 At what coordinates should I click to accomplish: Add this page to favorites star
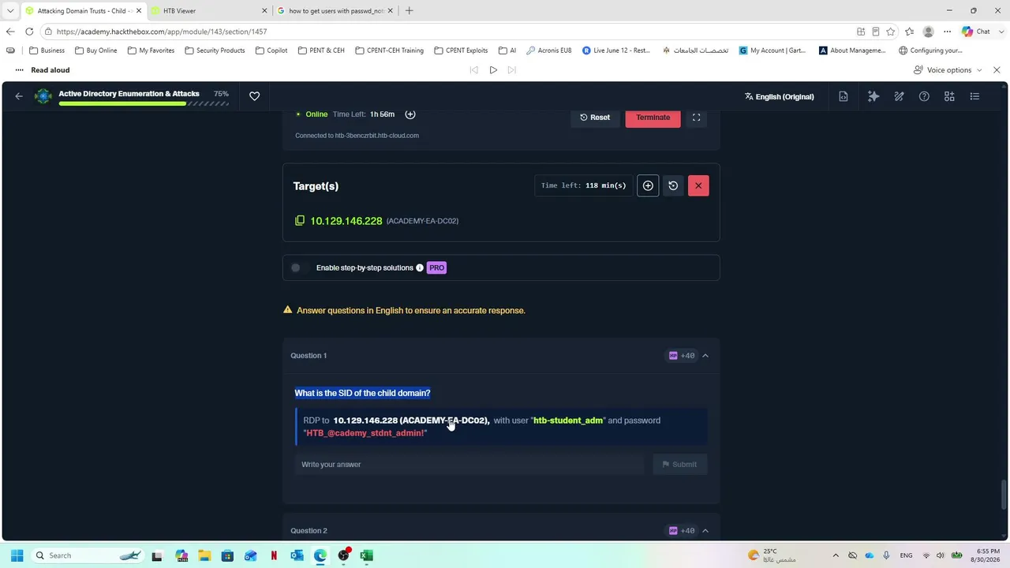(x=891, y=32)
